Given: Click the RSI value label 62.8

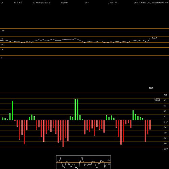Looking at the screenshot, I should click(x=154, y=38).
